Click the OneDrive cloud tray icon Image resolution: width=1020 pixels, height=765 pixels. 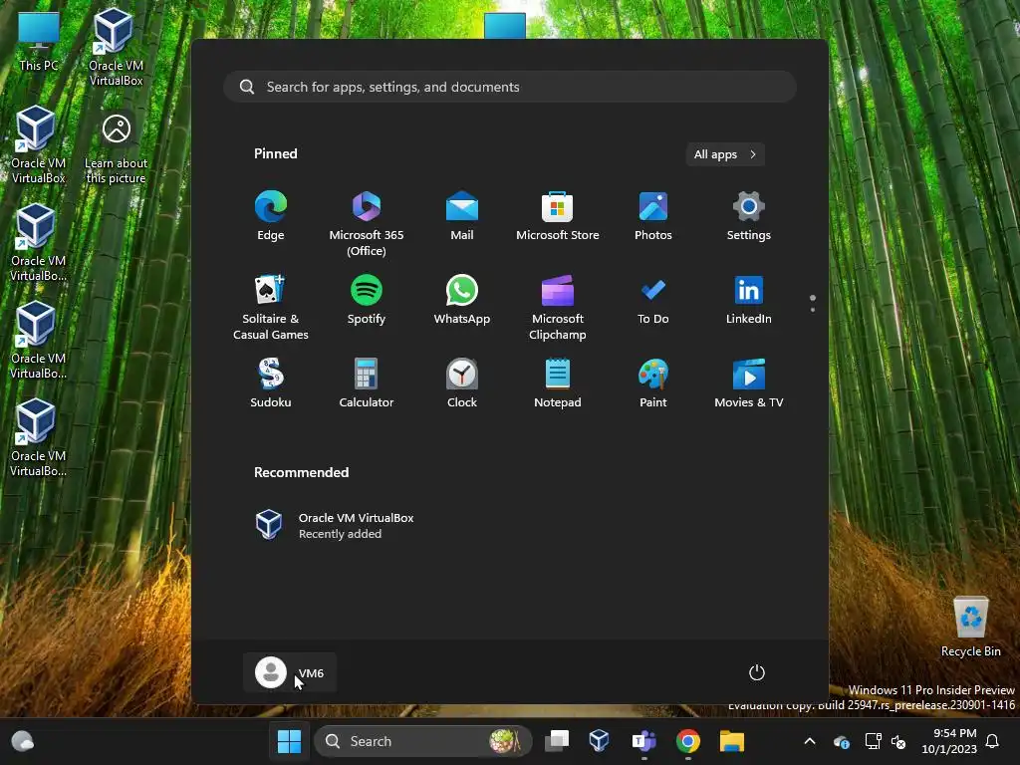click(x=841, y=741)
